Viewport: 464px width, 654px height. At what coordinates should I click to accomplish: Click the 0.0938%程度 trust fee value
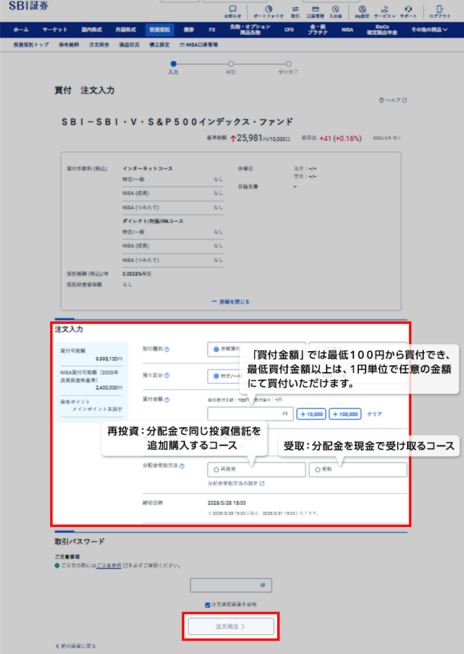pyautogui.click(x=137, y=274)
